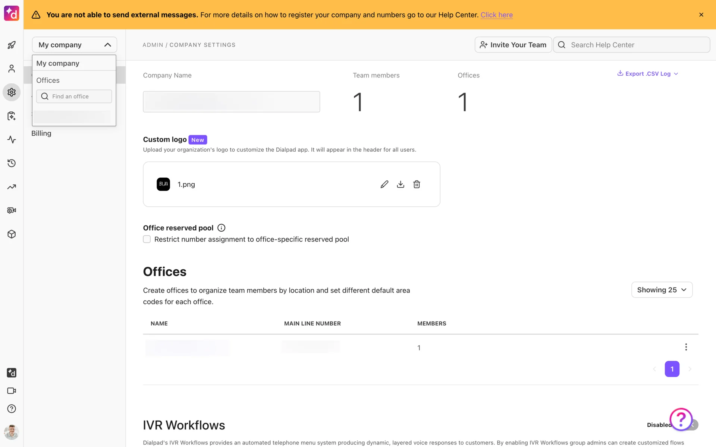
Task: Follow the Click here help link
Action: (496, 15)
